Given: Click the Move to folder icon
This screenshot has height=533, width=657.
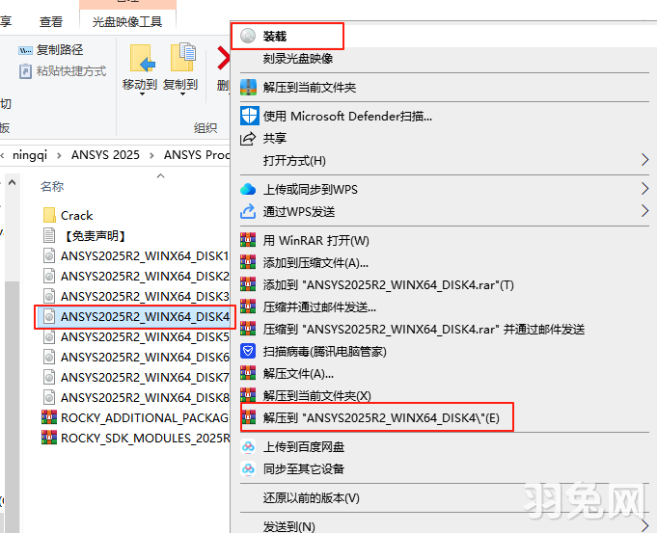Looking at the screenshot, I should coord(142,58).
